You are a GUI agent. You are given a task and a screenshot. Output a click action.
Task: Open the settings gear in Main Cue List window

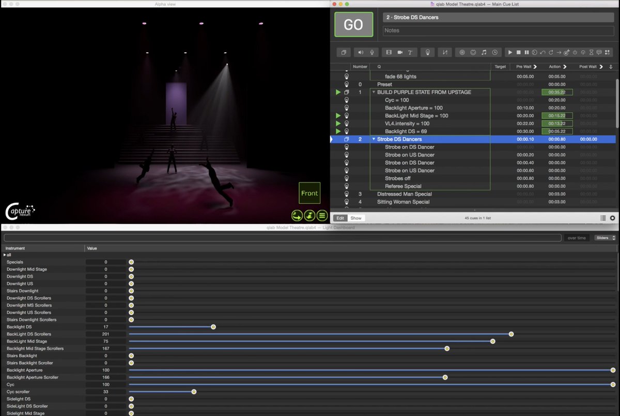[x=613, y=218]
